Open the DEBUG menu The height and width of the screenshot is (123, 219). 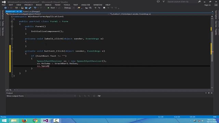tap(48, 5)
